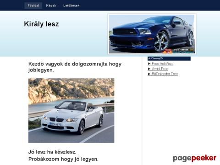Click the arrow before BitDefender Free

coord(149,74)
